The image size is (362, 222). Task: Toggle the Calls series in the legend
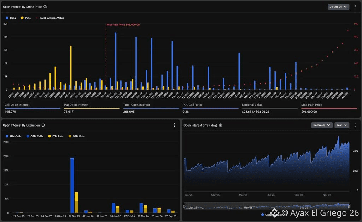pyautogui.click(x=11, y=18)
